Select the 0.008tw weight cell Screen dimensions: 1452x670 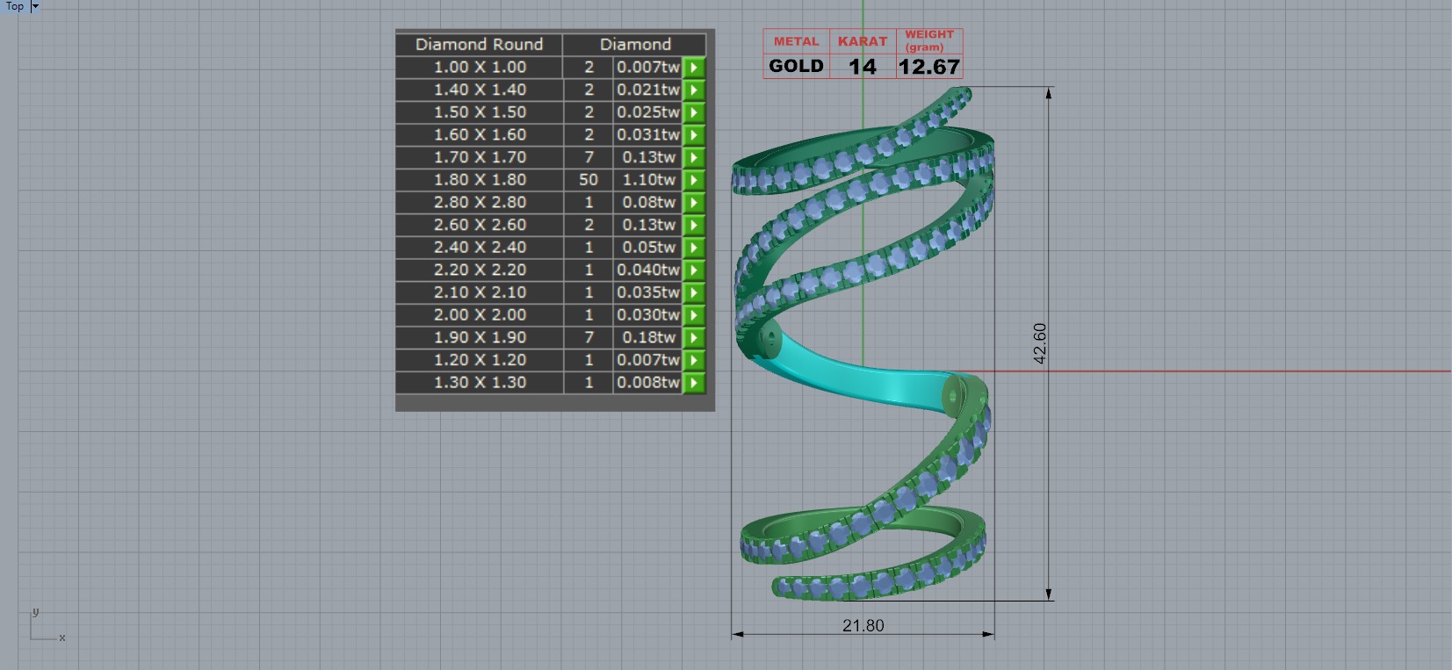point(648,383)
